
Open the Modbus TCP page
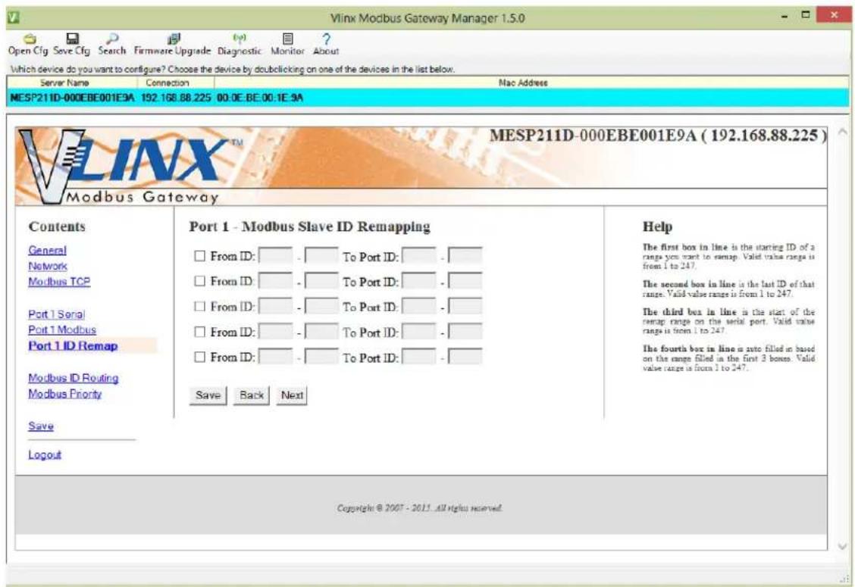point(59,282)
